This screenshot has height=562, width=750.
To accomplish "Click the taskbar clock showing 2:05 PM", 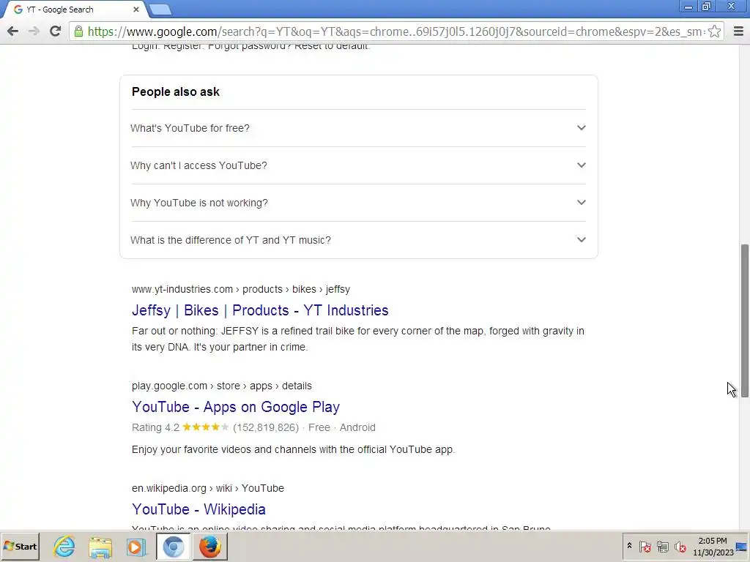I will [713, 546].
